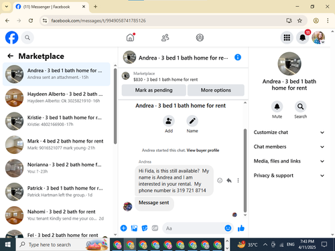Image resolution: width=335 pixels, height=251 pixels.
Task: Reply to Andrea's message arrow
Action: point(229,180)
